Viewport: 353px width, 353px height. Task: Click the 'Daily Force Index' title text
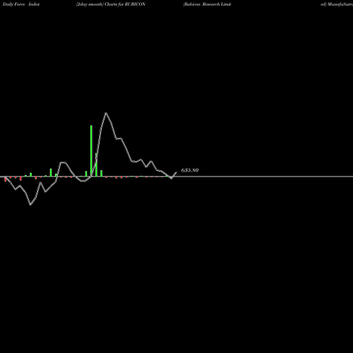coord(21,4)
